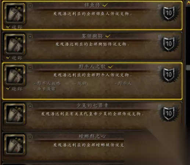Click the scroll icon for 雾锁猢狲 achievement

[x=15, y=44]
